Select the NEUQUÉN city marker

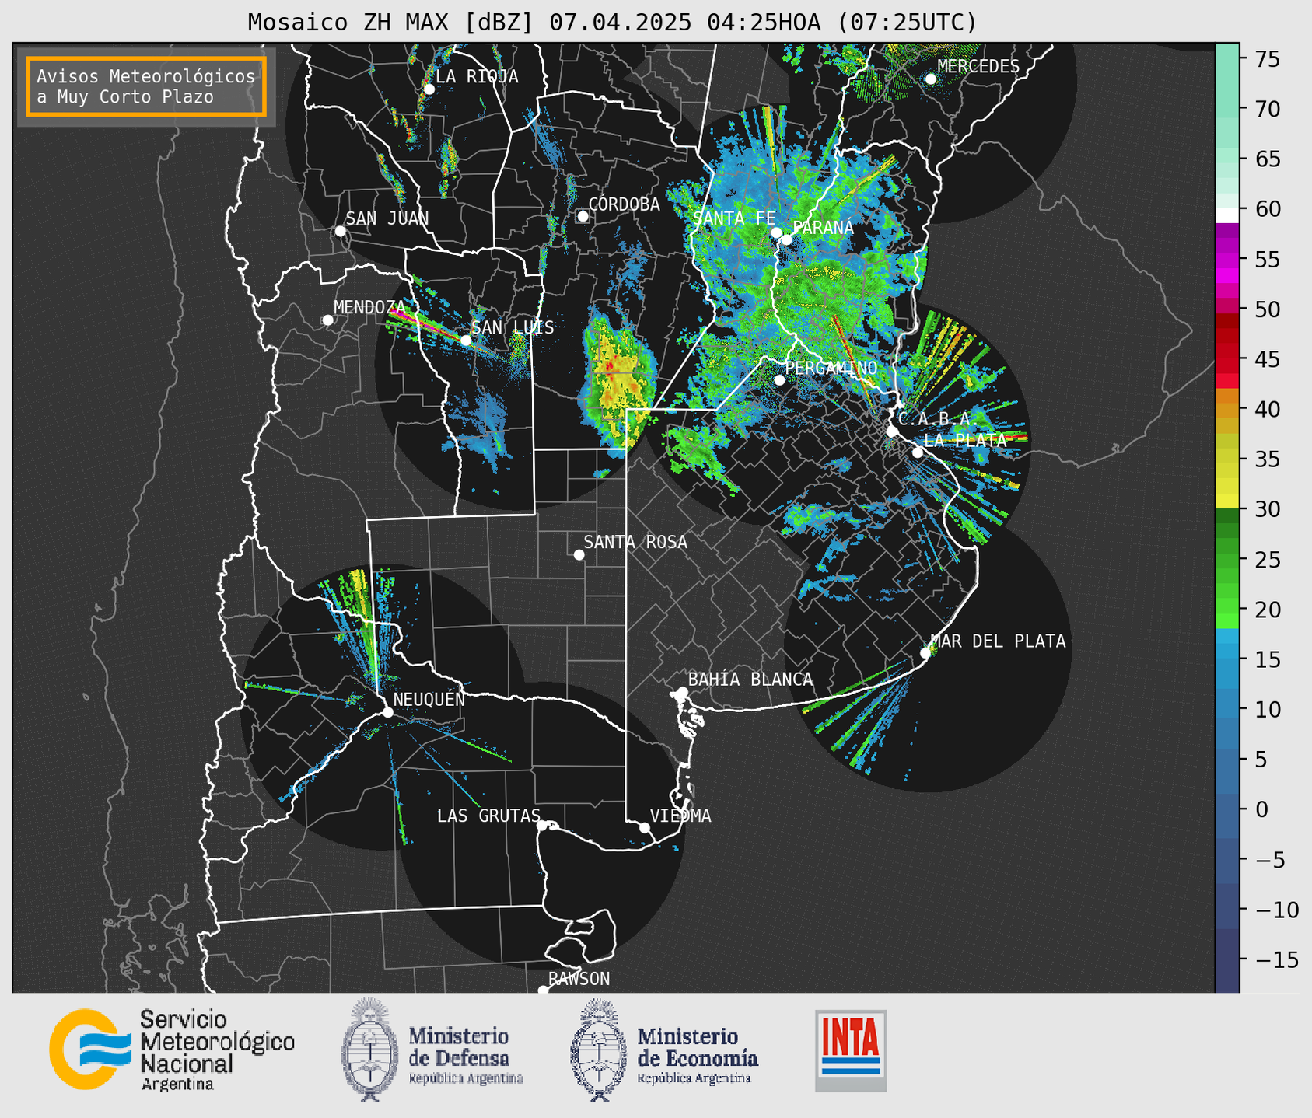[387, 712]
